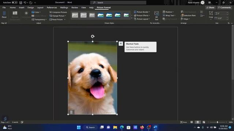Open the Selection Pane

point(188,15)
